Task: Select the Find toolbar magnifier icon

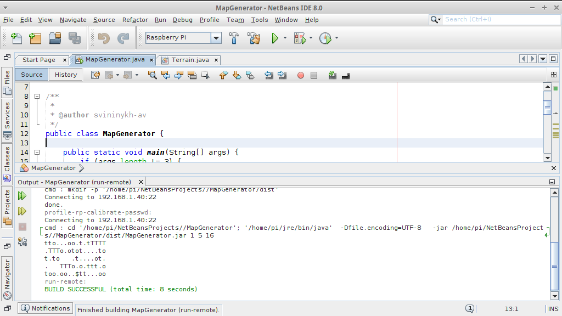Action: point(152,75)
